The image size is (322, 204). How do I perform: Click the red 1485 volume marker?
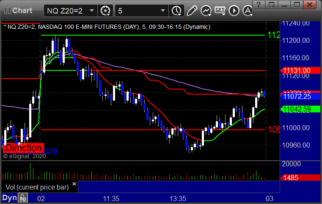pos(300,178)
